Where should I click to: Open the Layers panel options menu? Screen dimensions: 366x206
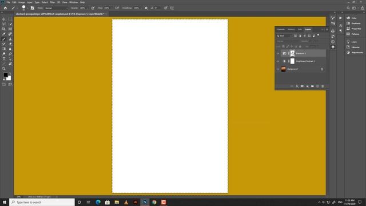point(327,30)
